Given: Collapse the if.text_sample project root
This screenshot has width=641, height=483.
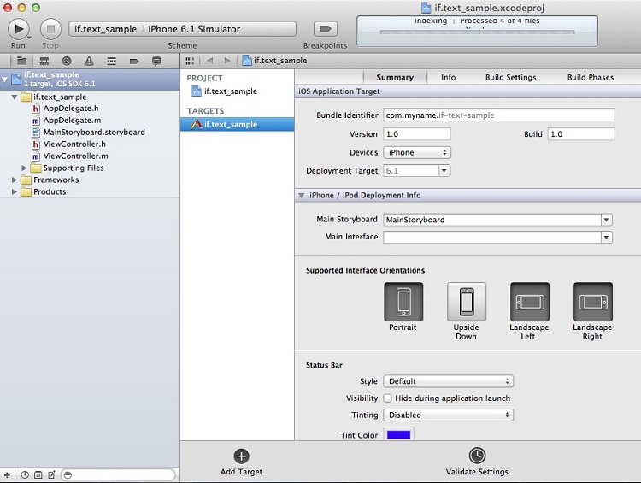Looking at the screenshot, I should [4, 79].
